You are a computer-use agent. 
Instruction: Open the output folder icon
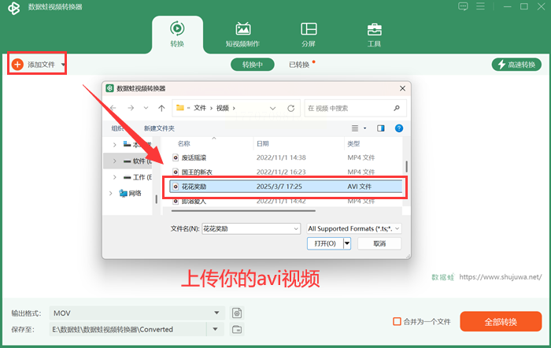[237, 329]
